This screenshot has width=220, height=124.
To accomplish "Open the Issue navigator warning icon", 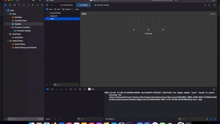I will coord(24,5).
